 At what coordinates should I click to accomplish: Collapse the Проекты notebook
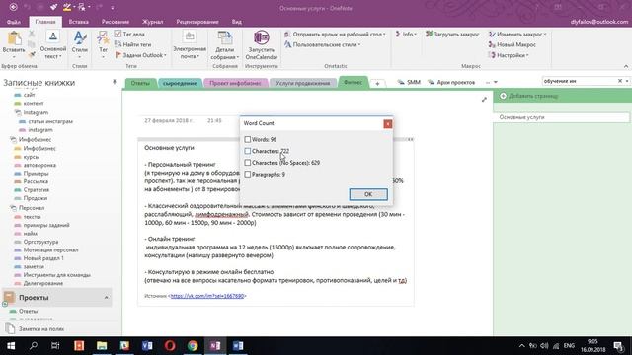coord(107,298)
